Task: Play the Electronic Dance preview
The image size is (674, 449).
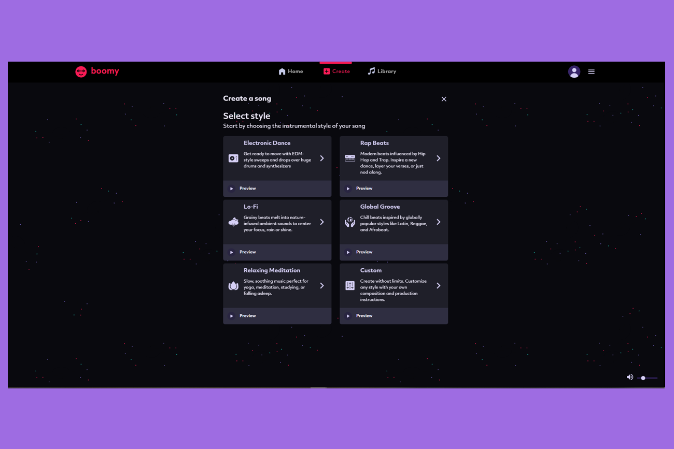Action: (232, 189)
